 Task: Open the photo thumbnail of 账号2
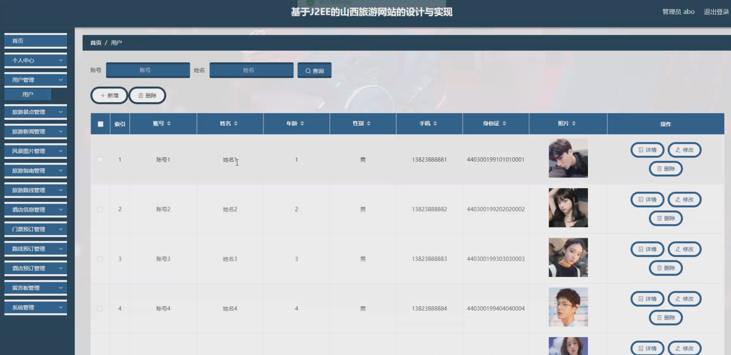pos(568,208)
